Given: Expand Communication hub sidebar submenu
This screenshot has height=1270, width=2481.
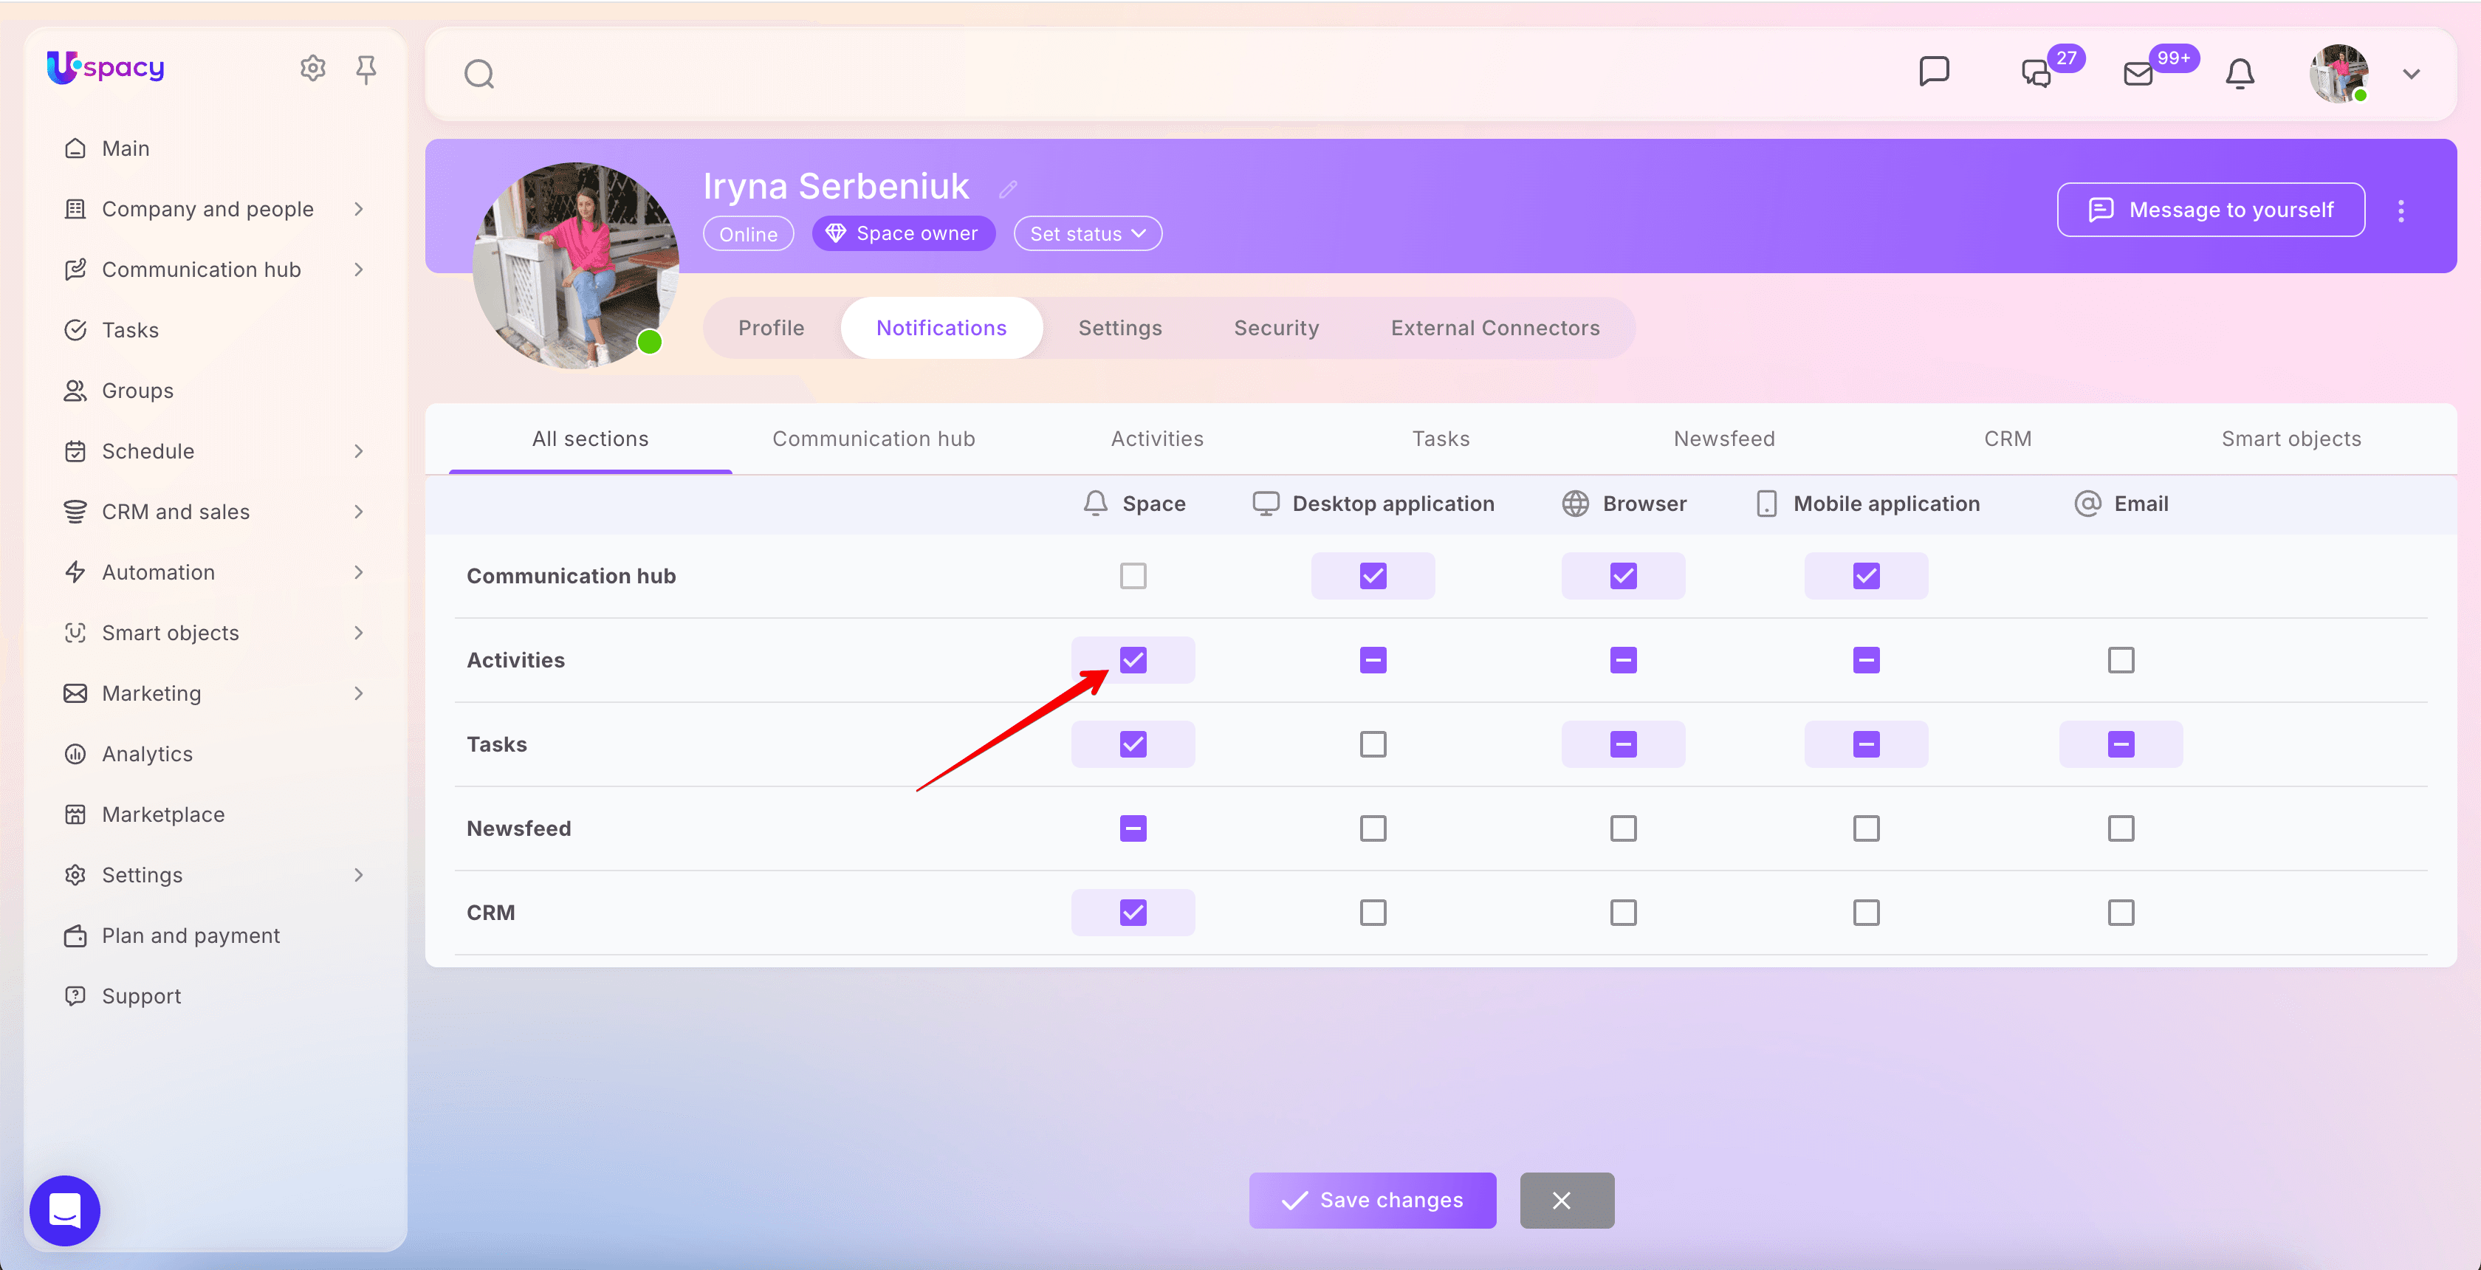Looking at the screenshot, I should 358,270.
